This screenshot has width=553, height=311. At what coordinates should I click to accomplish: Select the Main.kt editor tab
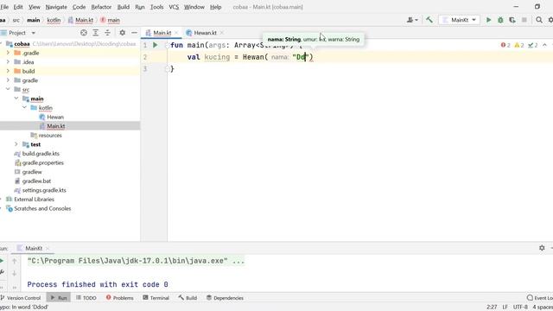point(162,33)
